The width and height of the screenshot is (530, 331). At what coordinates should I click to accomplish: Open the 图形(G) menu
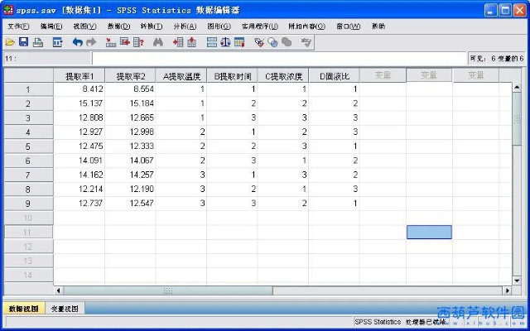[x=219, y=26]
